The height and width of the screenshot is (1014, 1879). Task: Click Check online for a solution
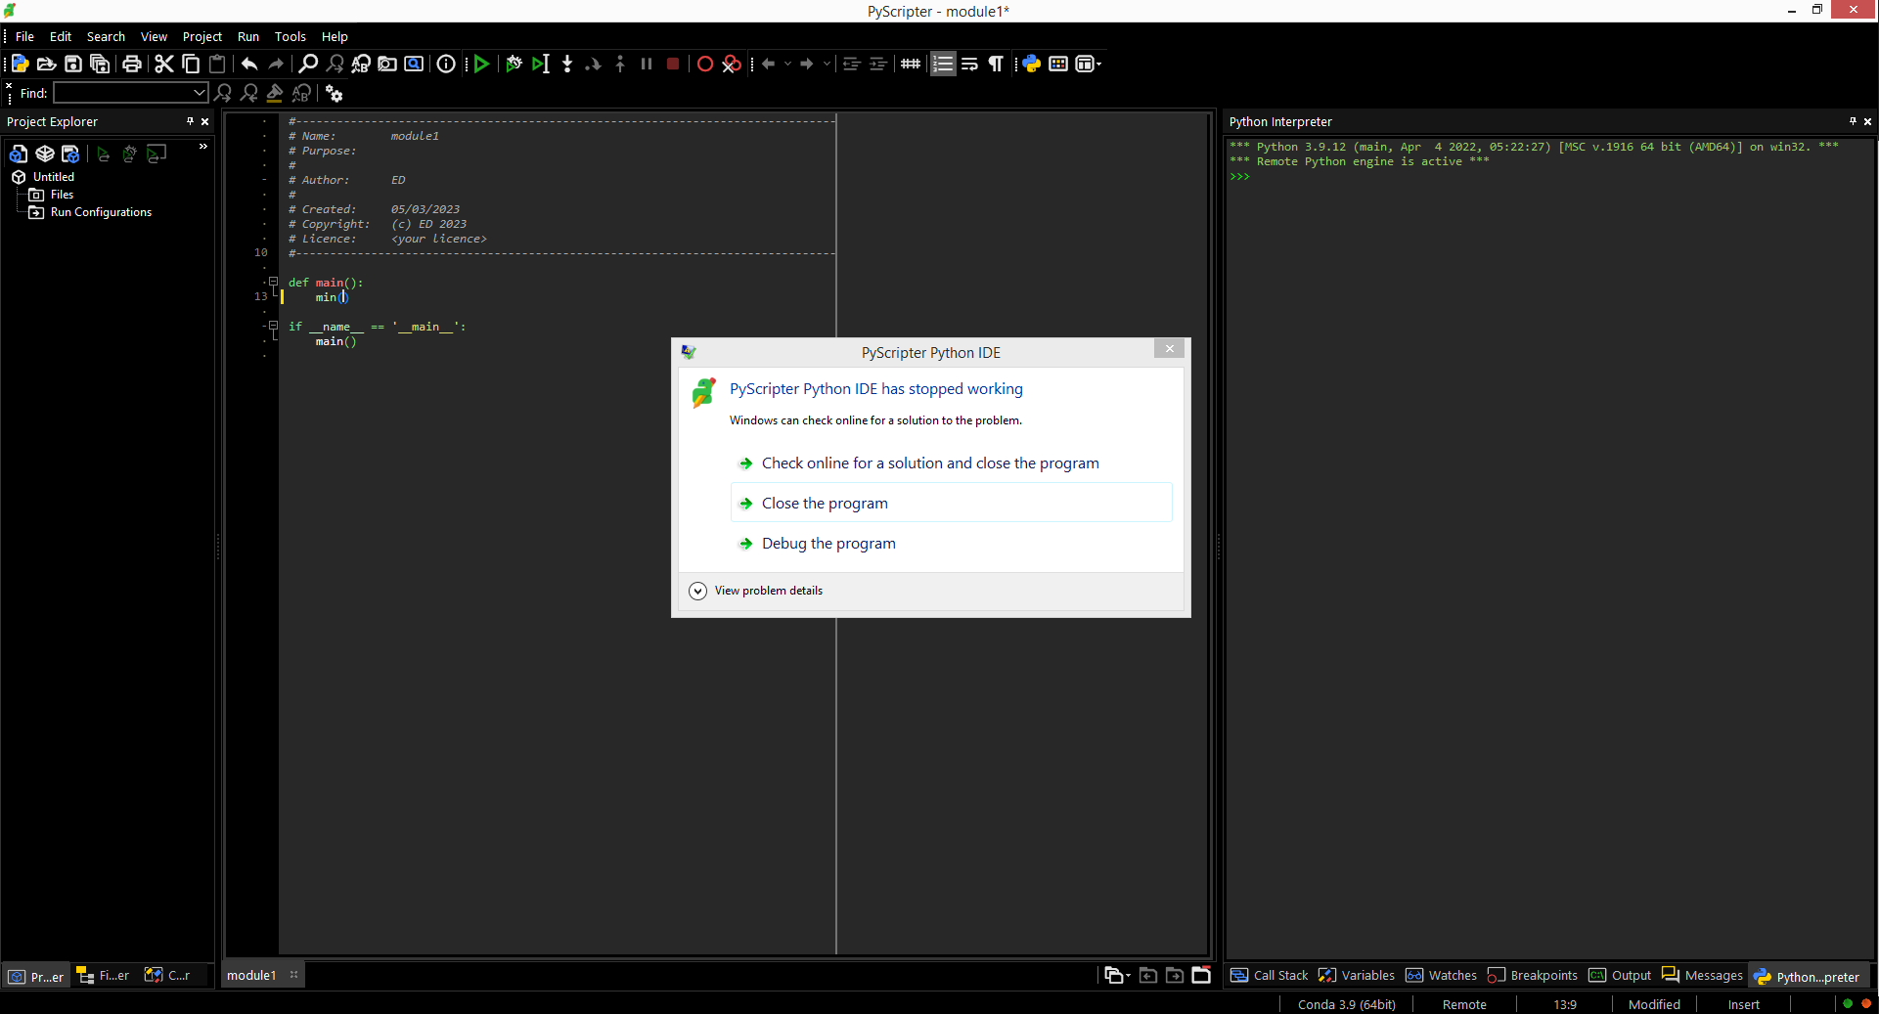[929, 463]
